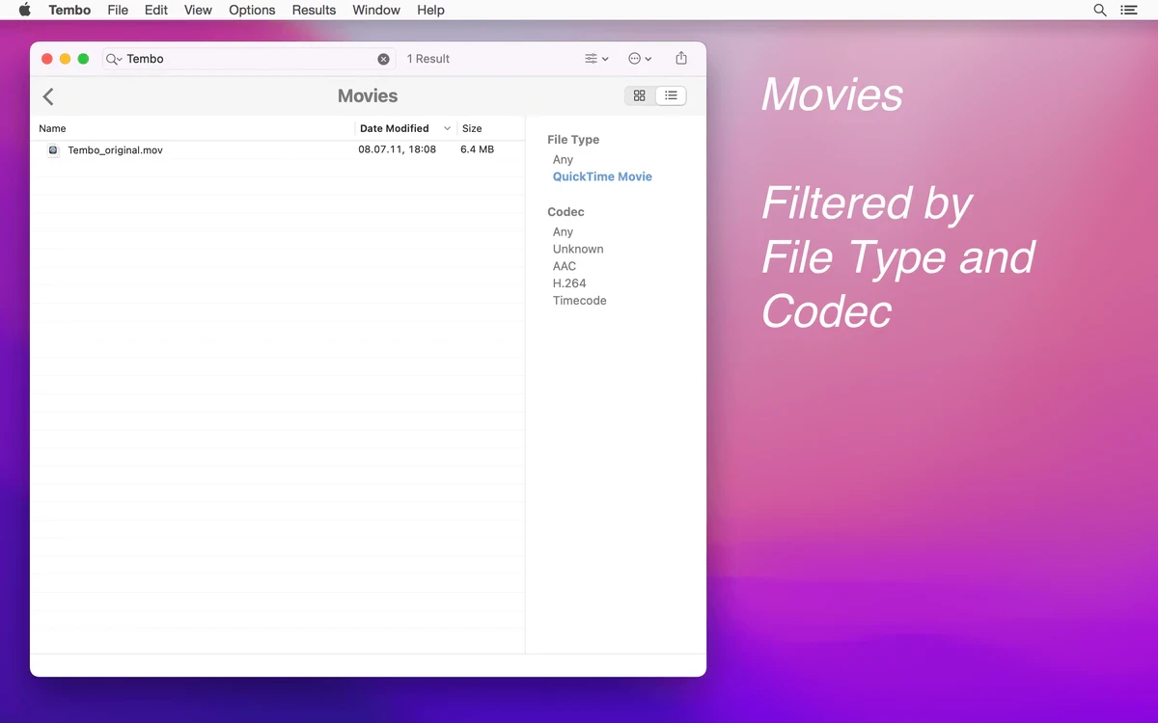
Task: Select QuickTime Movie file type filter
Action: (602, 176)
